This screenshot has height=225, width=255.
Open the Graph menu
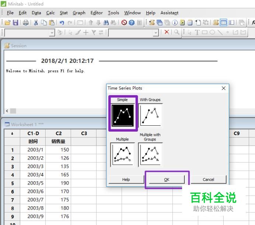click(79, 13)
